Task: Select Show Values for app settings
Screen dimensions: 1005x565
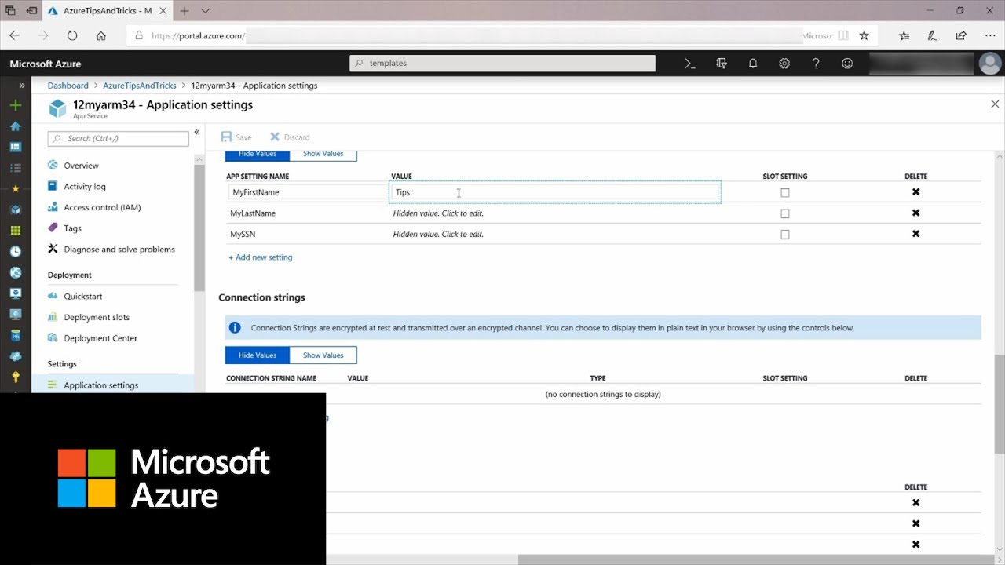Action: click(323, 155)
